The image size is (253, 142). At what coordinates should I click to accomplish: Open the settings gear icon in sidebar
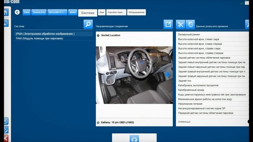pos(6,23)
